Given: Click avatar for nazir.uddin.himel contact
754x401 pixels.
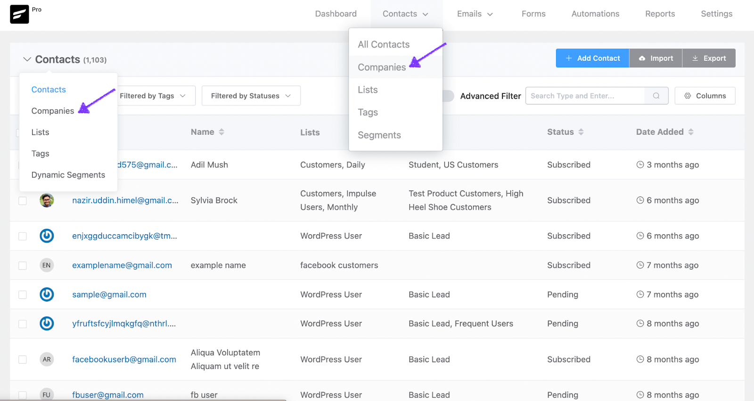Looking at the screenshot, I should point(47,200).
